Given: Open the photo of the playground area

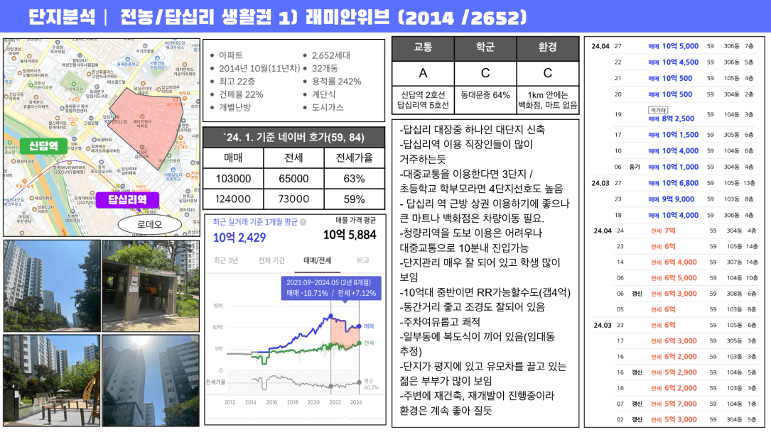Looking at the screenshot, I should point(52,380).
